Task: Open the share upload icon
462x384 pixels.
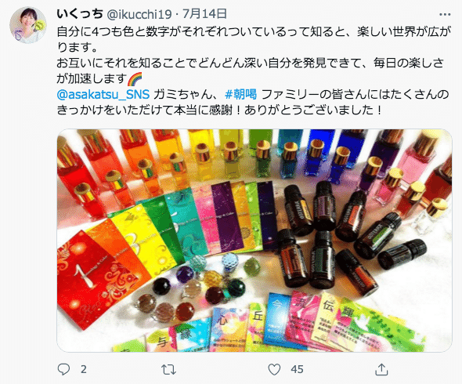Action: 381,369
